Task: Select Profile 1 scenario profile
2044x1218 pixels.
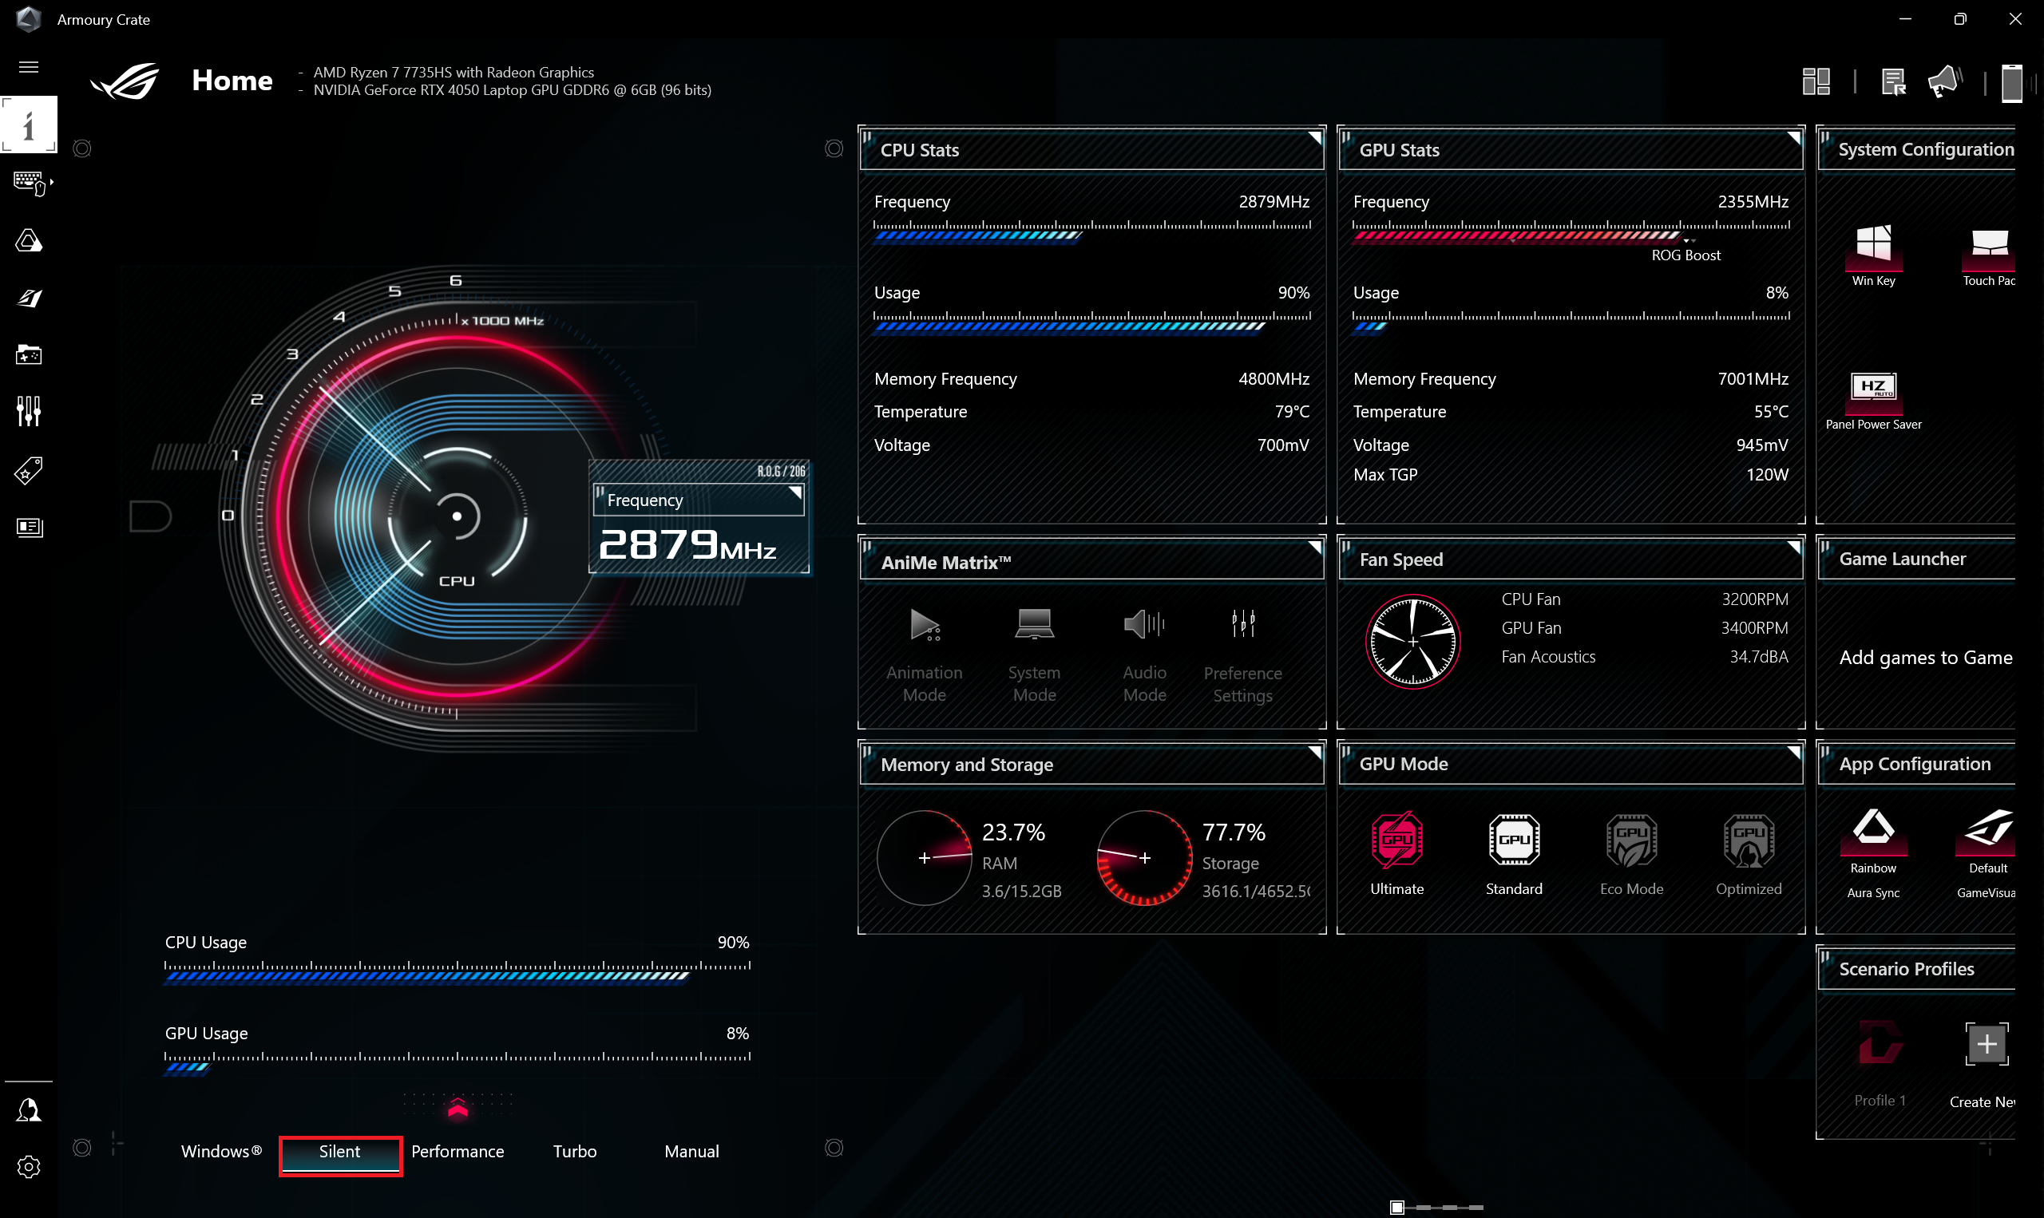Action: tap(1879, 1064)
